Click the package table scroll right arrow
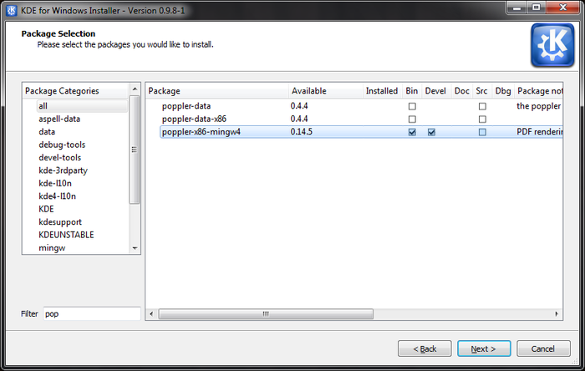 pyautogui.click(x=557, y=314)
